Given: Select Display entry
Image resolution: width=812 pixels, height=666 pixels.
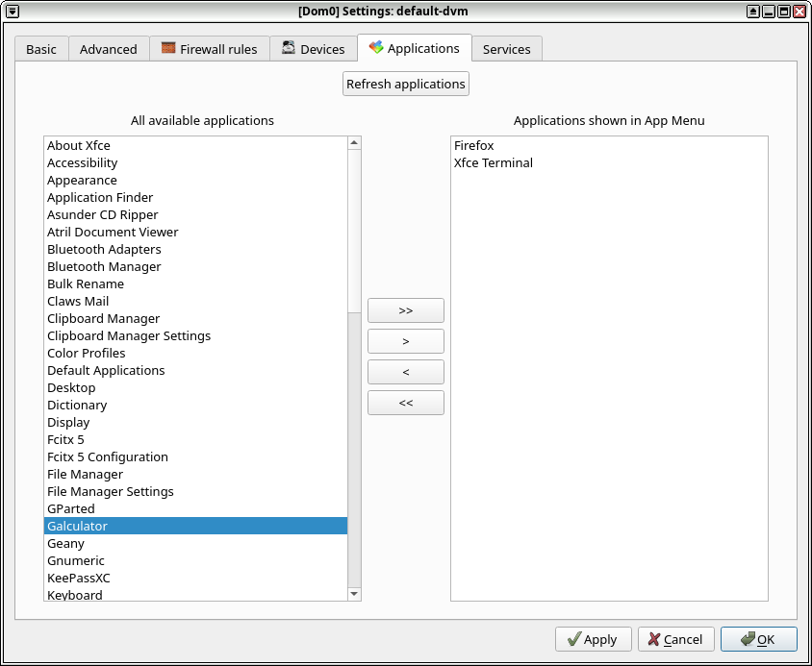Looking at the screenshot, I should point(195,422).
